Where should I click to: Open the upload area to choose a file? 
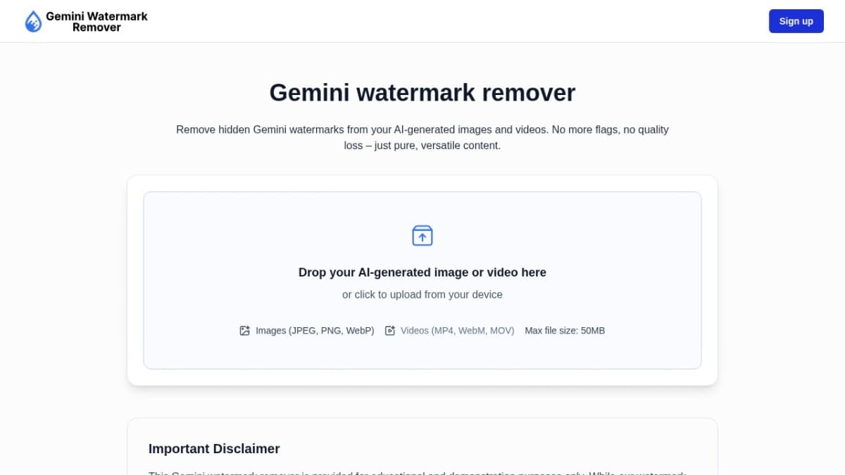pos(422,279)
